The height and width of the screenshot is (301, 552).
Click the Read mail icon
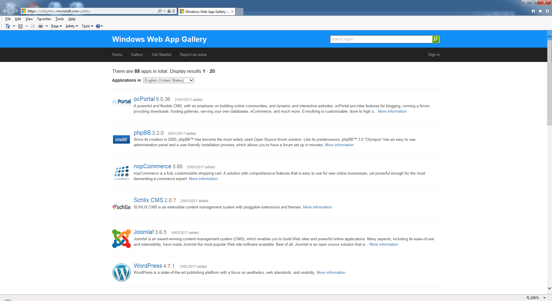coord(32,26)
